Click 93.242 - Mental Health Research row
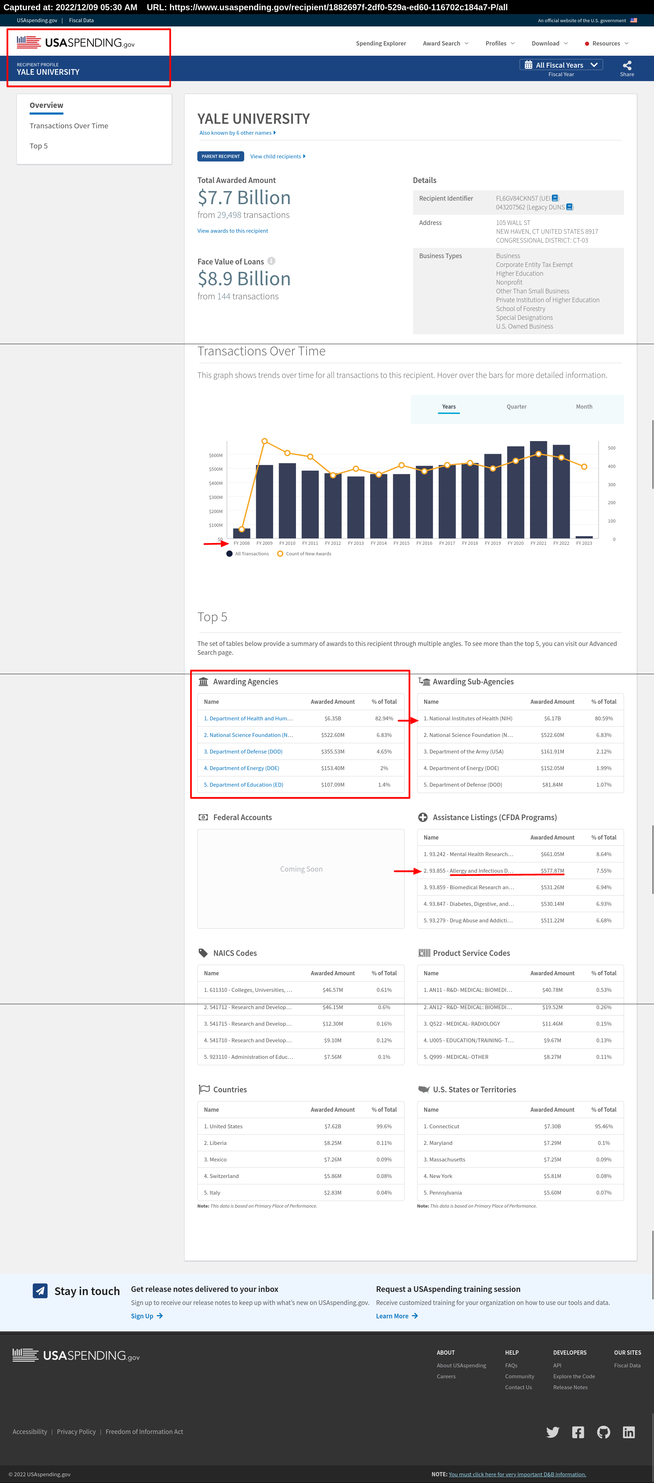The width and height of the screenshot is (654, 1483). [x=520, y=854]
